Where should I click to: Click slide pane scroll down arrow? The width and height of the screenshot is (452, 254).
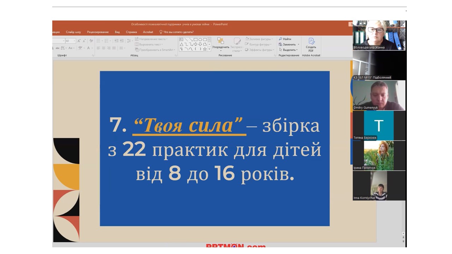tap(404, 234)
